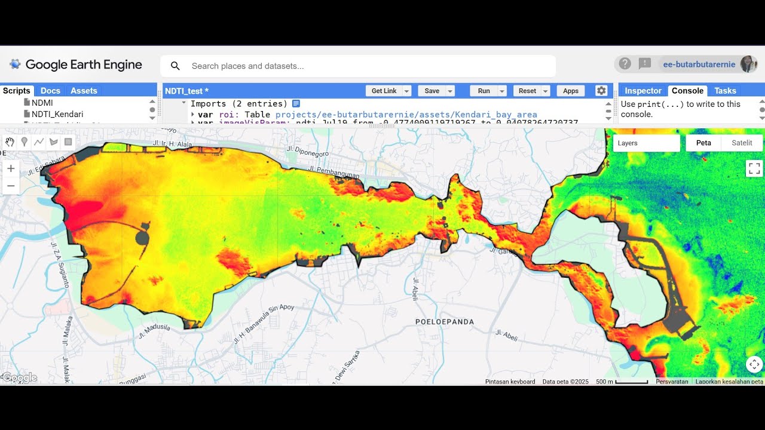Switch to the Console tab
Image resolution: width=765 pixels, height=430 pixels.
tap(687, 91)
